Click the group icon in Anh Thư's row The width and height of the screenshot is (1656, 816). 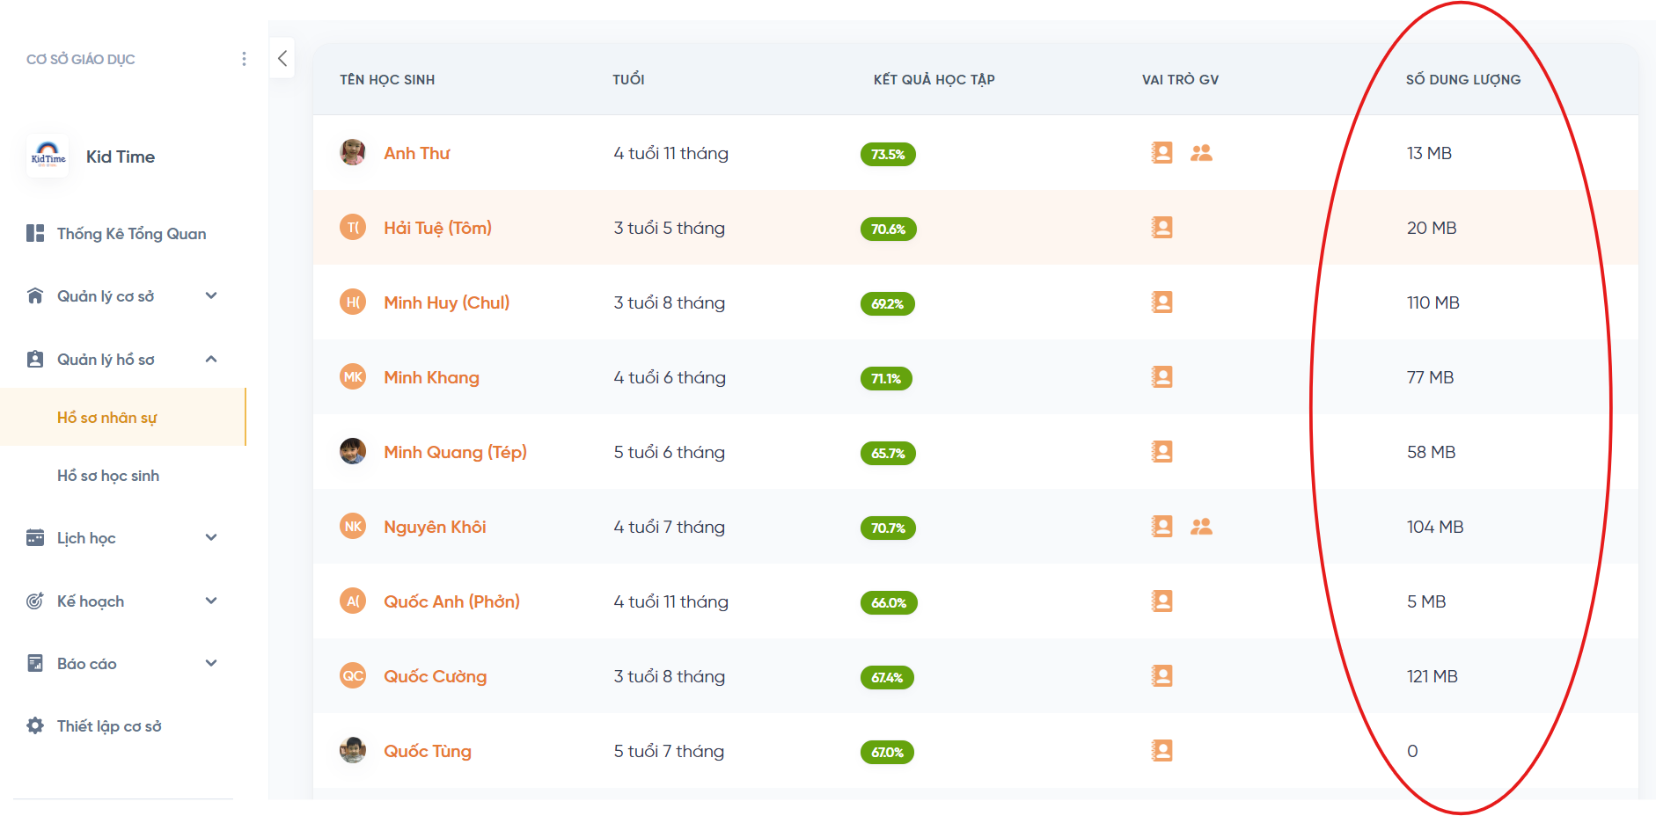click(1201, 153)
